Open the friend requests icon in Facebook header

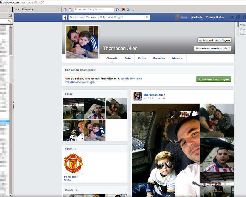click(x=232, y=17)
